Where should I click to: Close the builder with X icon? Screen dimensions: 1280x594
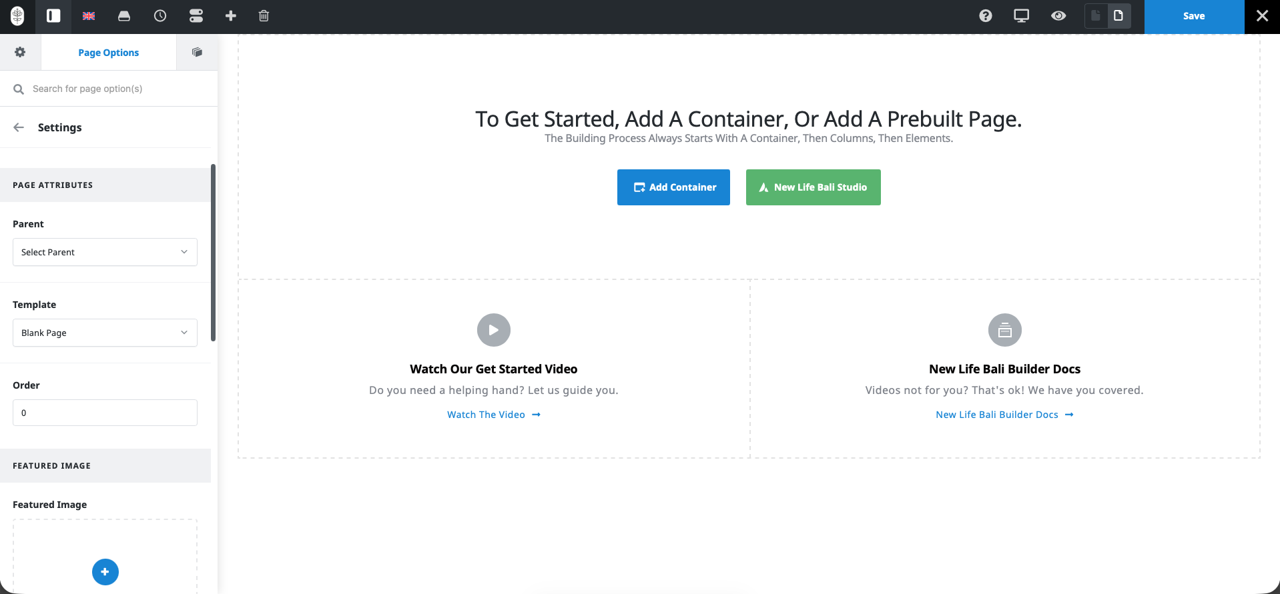1262,16
